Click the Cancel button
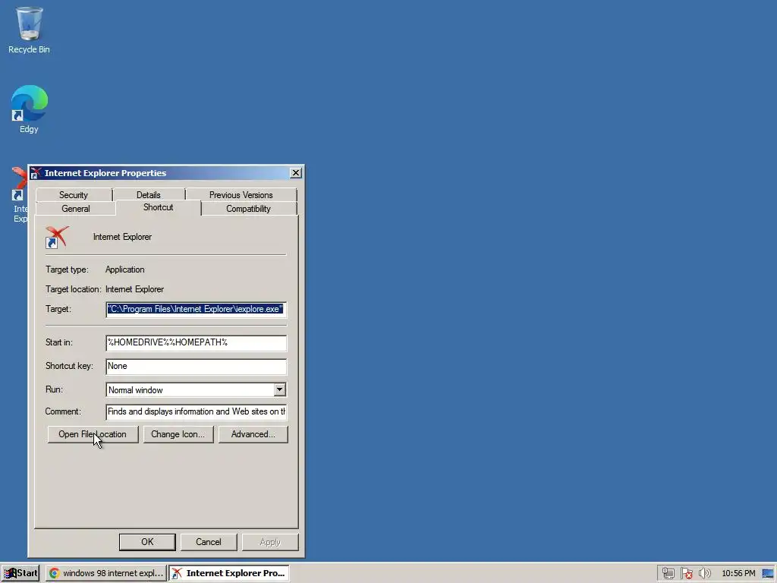 209,542
